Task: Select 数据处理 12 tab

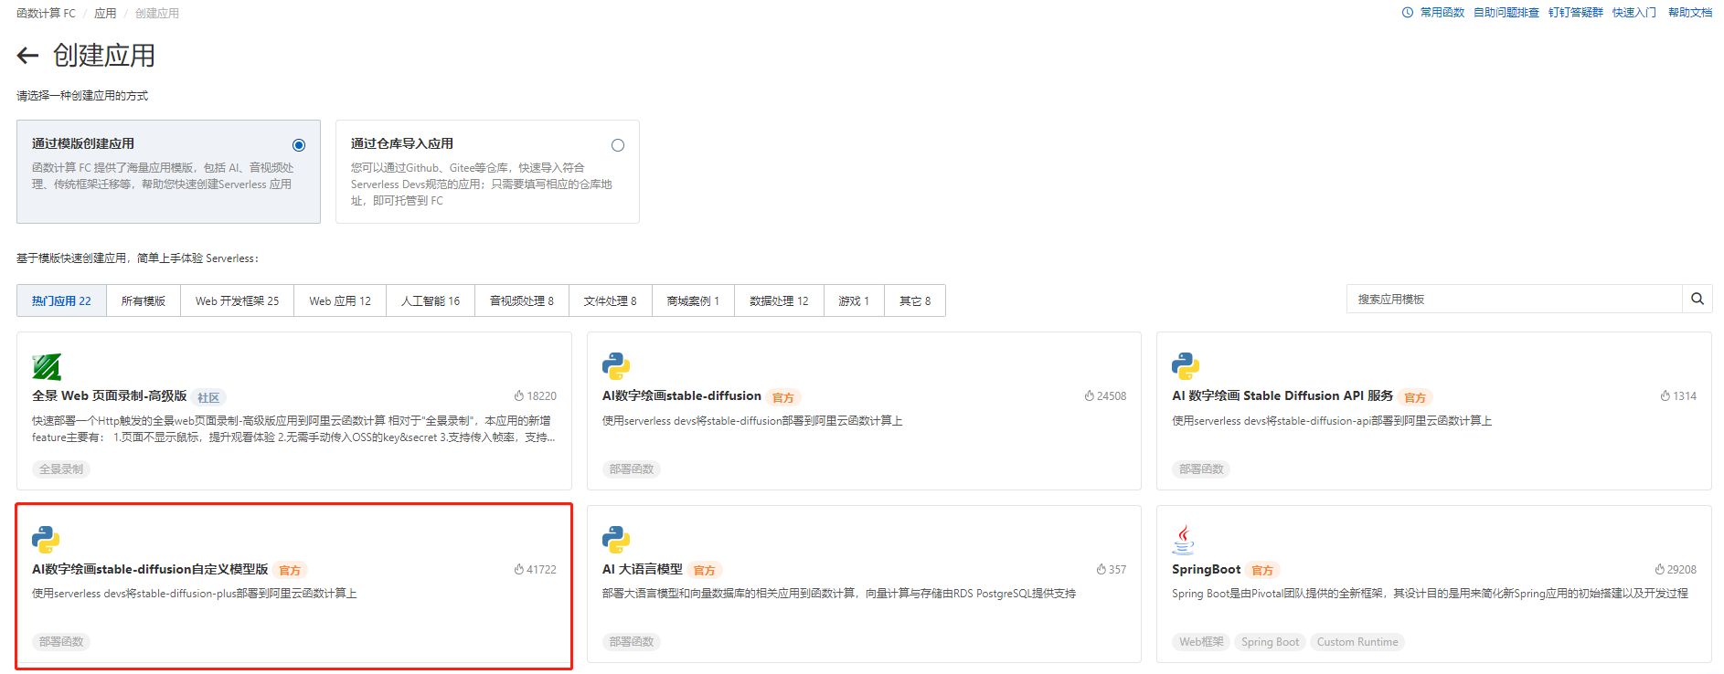Action: (779, 300)
